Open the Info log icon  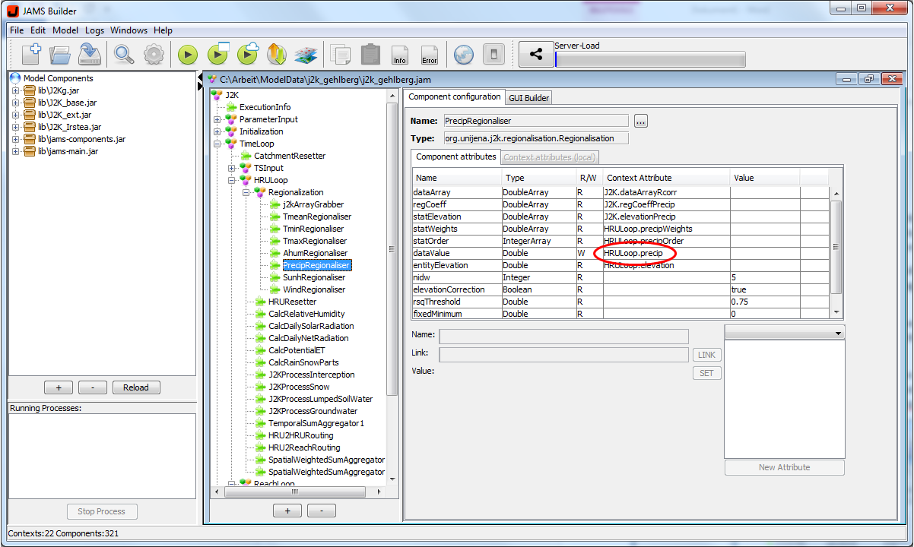399,55
